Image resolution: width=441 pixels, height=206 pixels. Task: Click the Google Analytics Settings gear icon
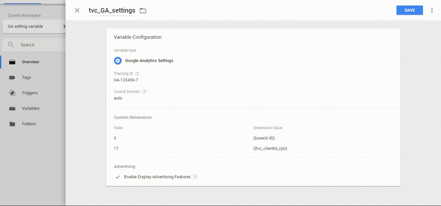pos(118,60)
